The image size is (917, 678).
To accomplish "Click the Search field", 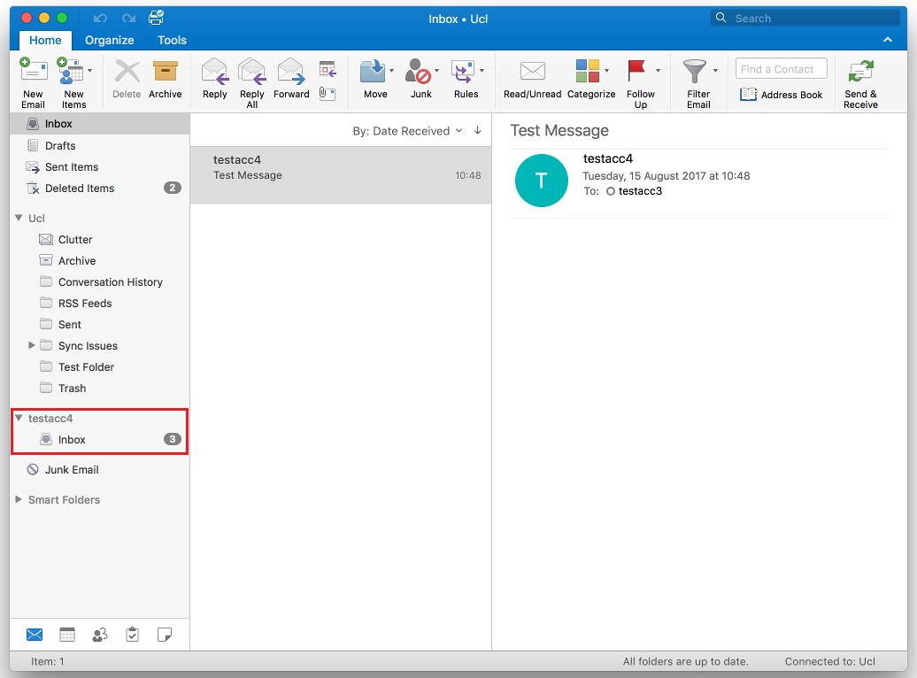I will point(805,18).
